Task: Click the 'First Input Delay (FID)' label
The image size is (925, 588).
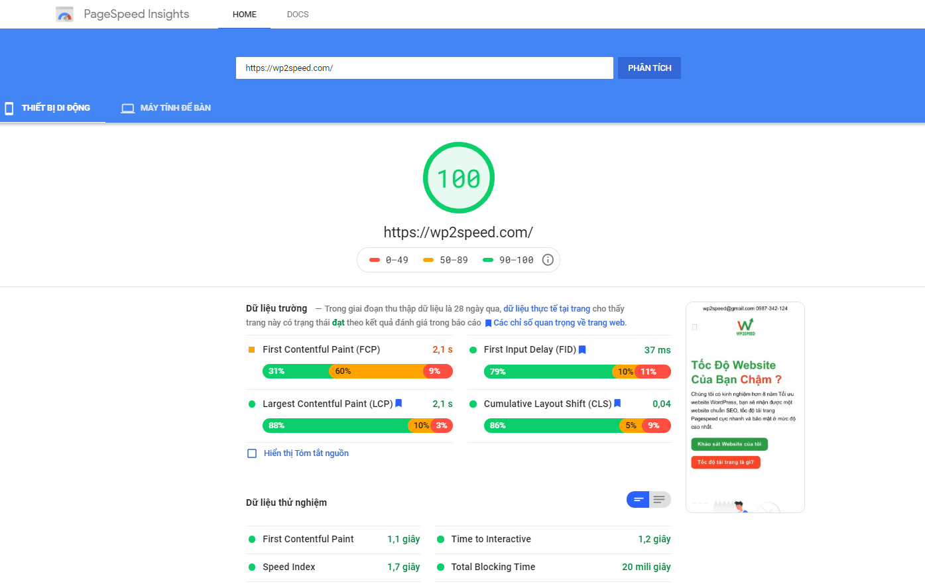Action: (530, 349)
